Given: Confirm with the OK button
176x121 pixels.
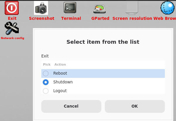Looking at the screenshot, I should pos(135,106).
